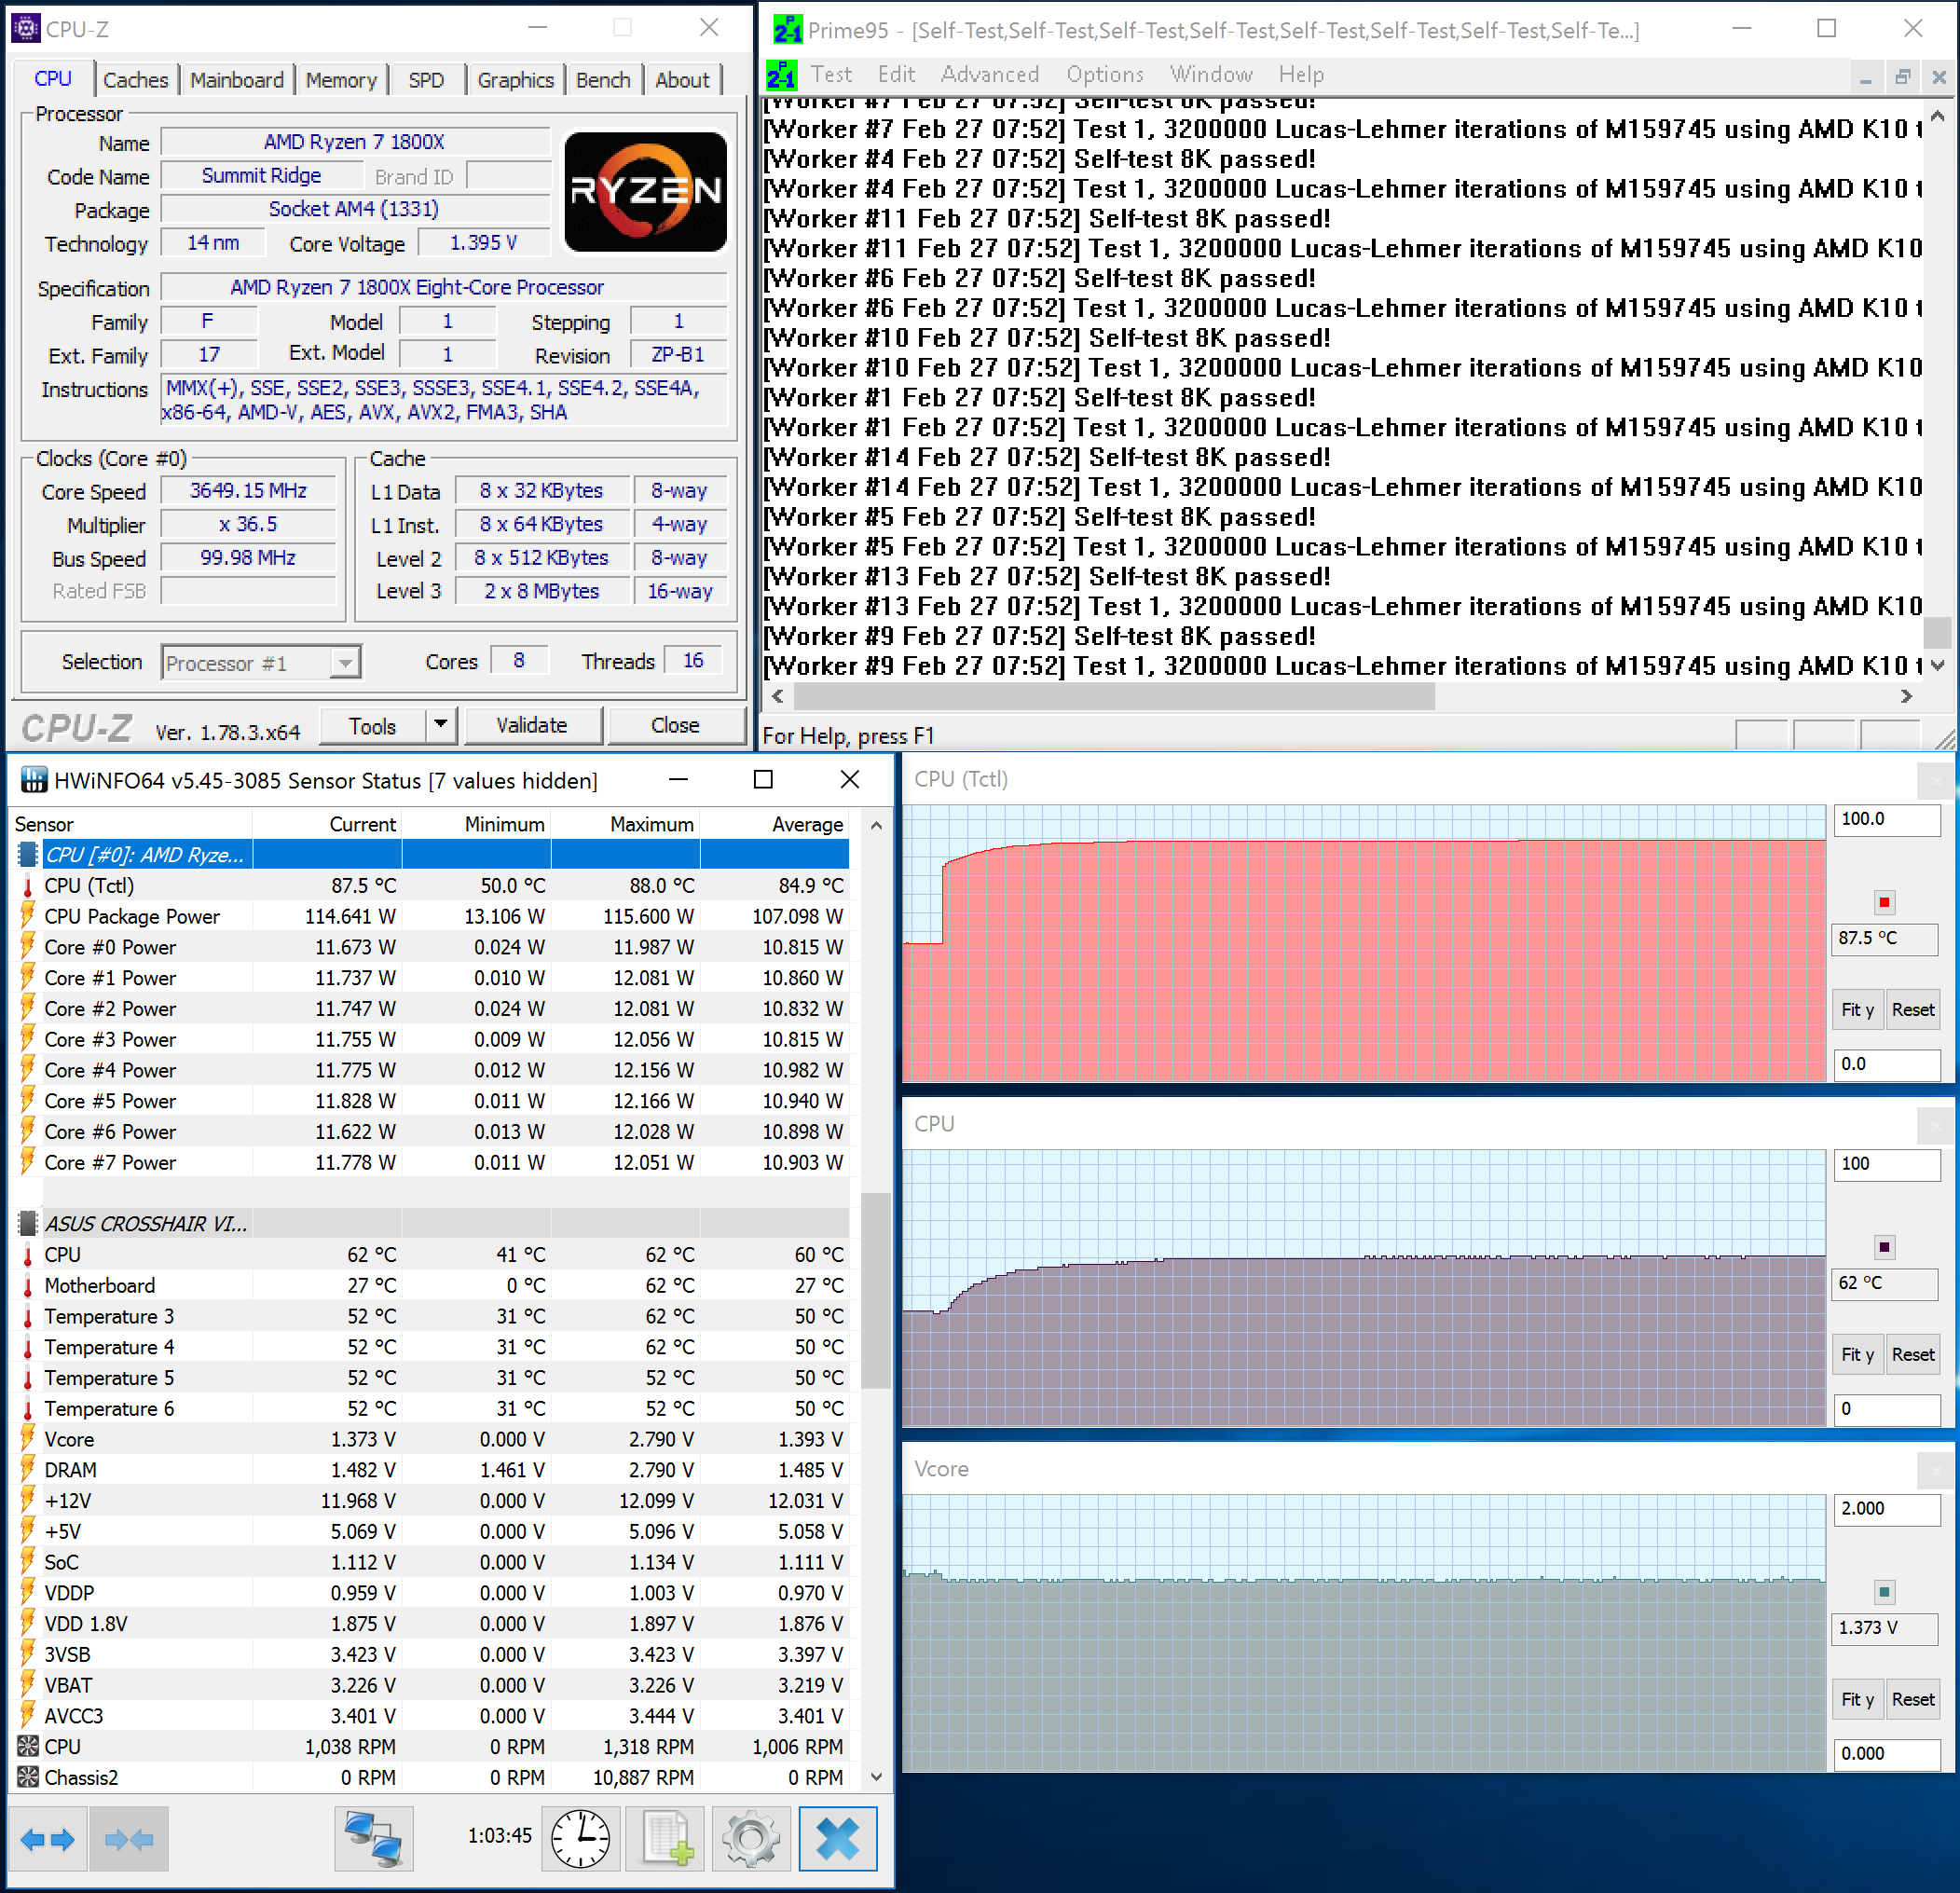Switch to the Memory tab in CPU-Z
The width and height of the screenshot is (1960, 1893).
click(x=341, y=80)
